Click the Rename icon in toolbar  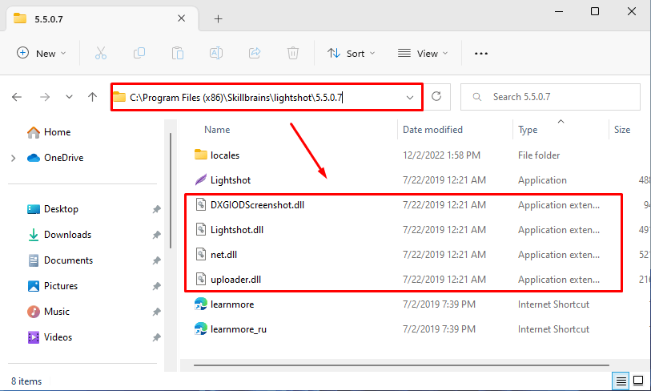[216, 53]
